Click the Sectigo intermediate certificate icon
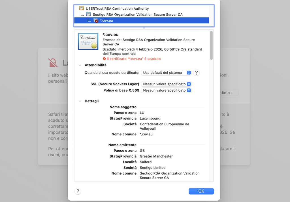This screenshot has width=290, height=202. click(88, 14)
